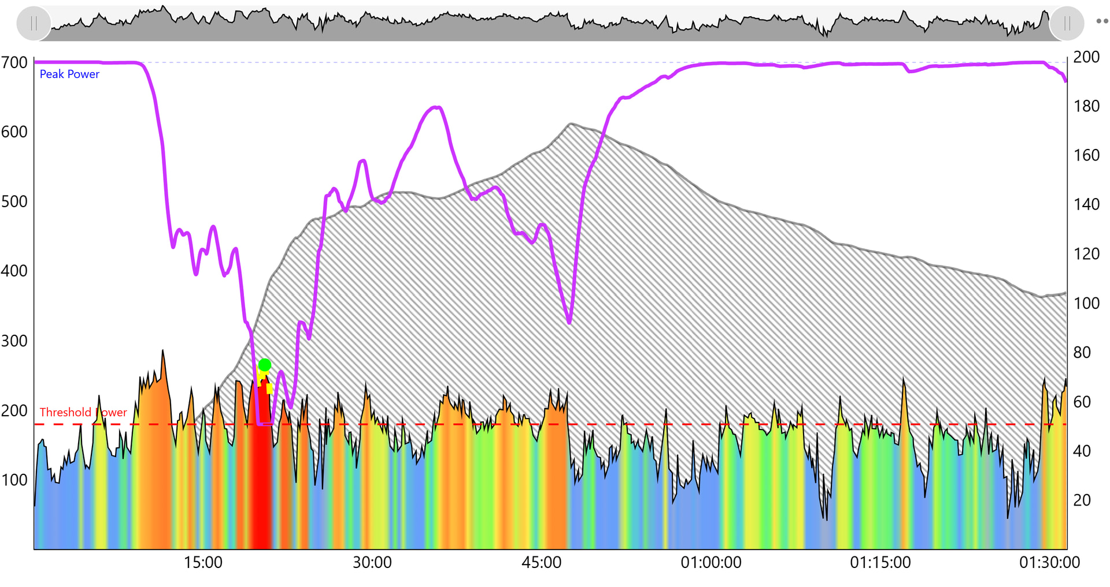The width and height of the screenshot is (1110, 587).
Task: Click the peak of the gray elevation profile
Action: tap(571, 124)
